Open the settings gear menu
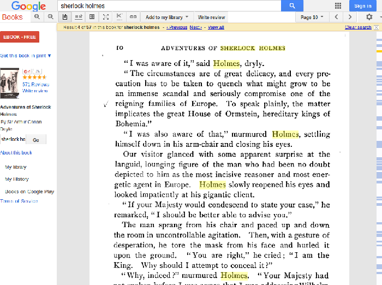The height and width of the screenshot is (285, 382). (x=369, y=17)
